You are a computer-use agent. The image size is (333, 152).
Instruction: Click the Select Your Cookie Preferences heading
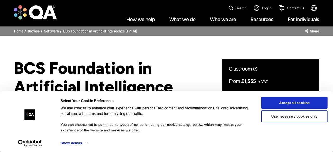pyautogui.click(x=87, y=101)
